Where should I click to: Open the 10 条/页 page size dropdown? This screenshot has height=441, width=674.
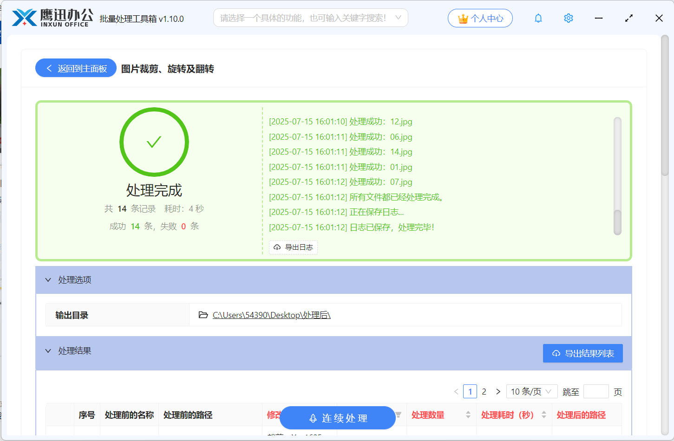click(x=532, y=391)
